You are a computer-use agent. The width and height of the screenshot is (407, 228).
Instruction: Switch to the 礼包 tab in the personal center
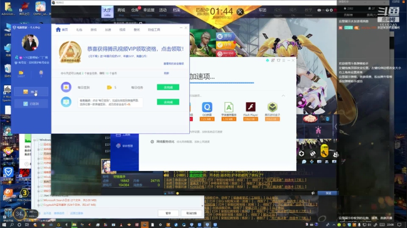(79, 30)
